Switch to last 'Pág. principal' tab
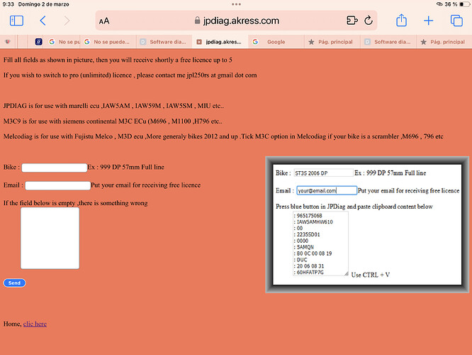The width and height of the screenshot is (472, 355). pyautogui.click(x=444, y=42)
